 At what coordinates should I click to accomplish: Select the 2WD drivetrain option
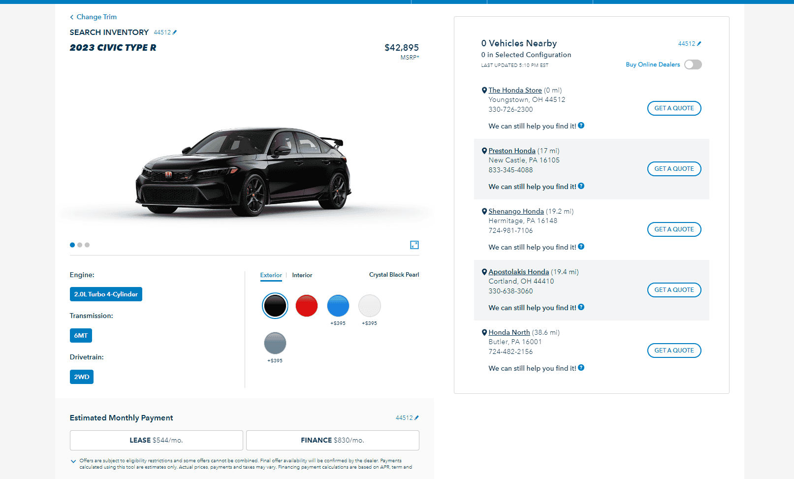[81, 377]
